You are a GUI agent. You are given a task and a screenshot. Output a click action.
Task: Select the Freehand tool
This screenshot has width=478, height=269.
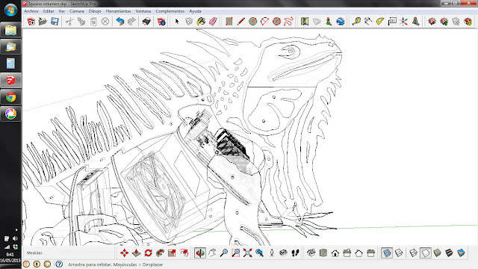288,22
